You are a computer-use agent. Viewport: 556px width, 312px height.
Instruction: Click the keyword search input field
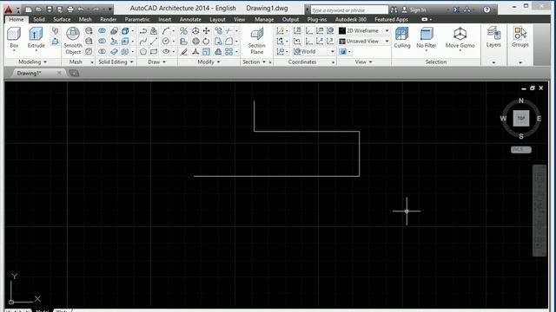tap(349, 10)
